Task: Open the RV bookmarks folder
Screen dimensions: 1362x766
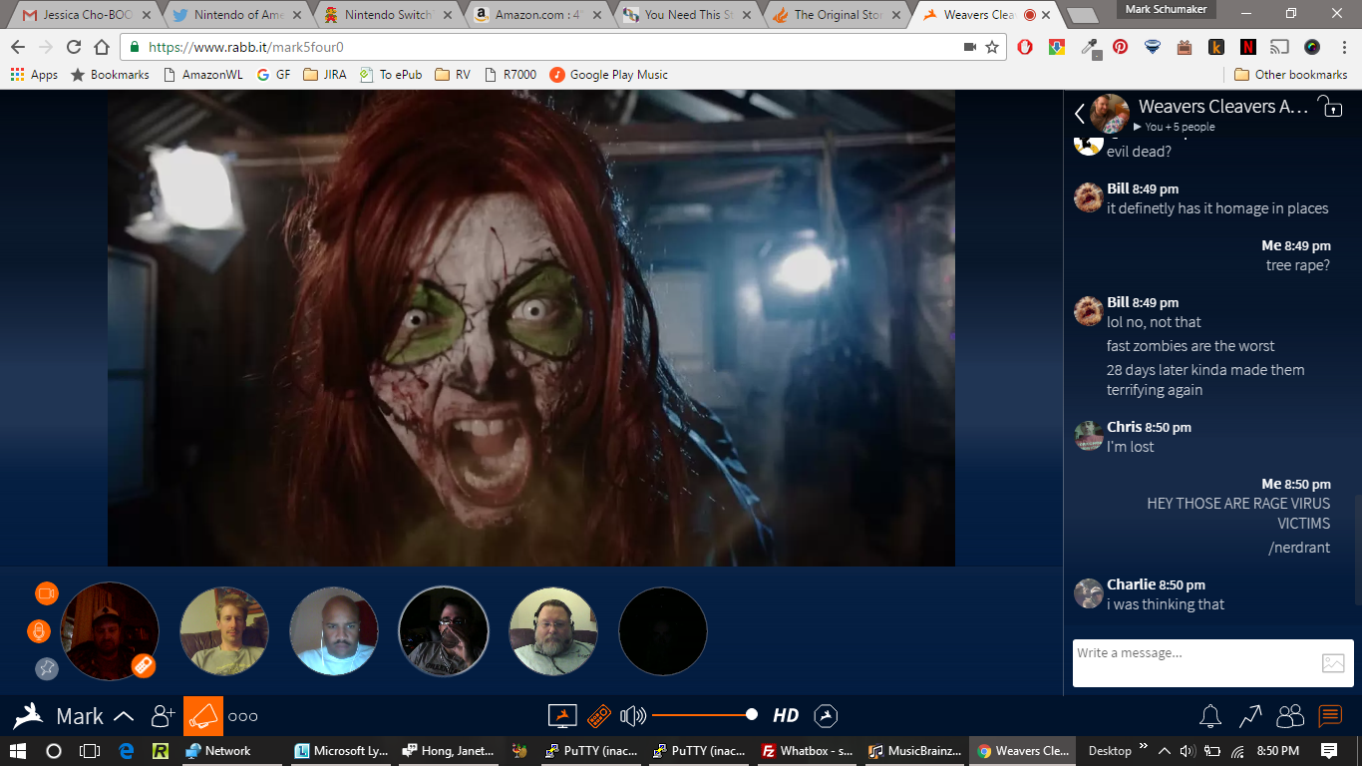Action: click(453, 75)
